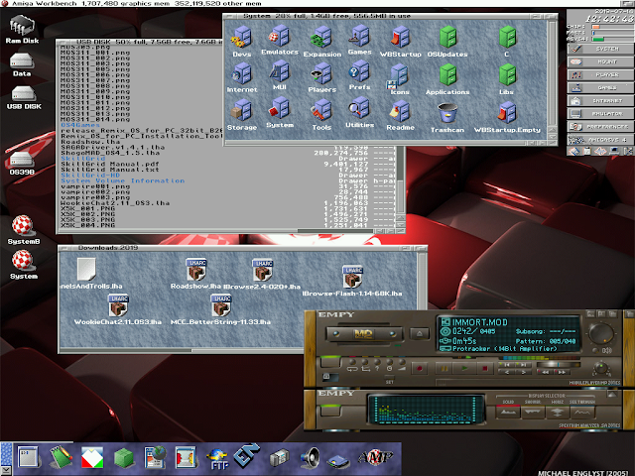635x476 pixels.
Task: Stop playback with the red square button
Action: tap(484, 368)
